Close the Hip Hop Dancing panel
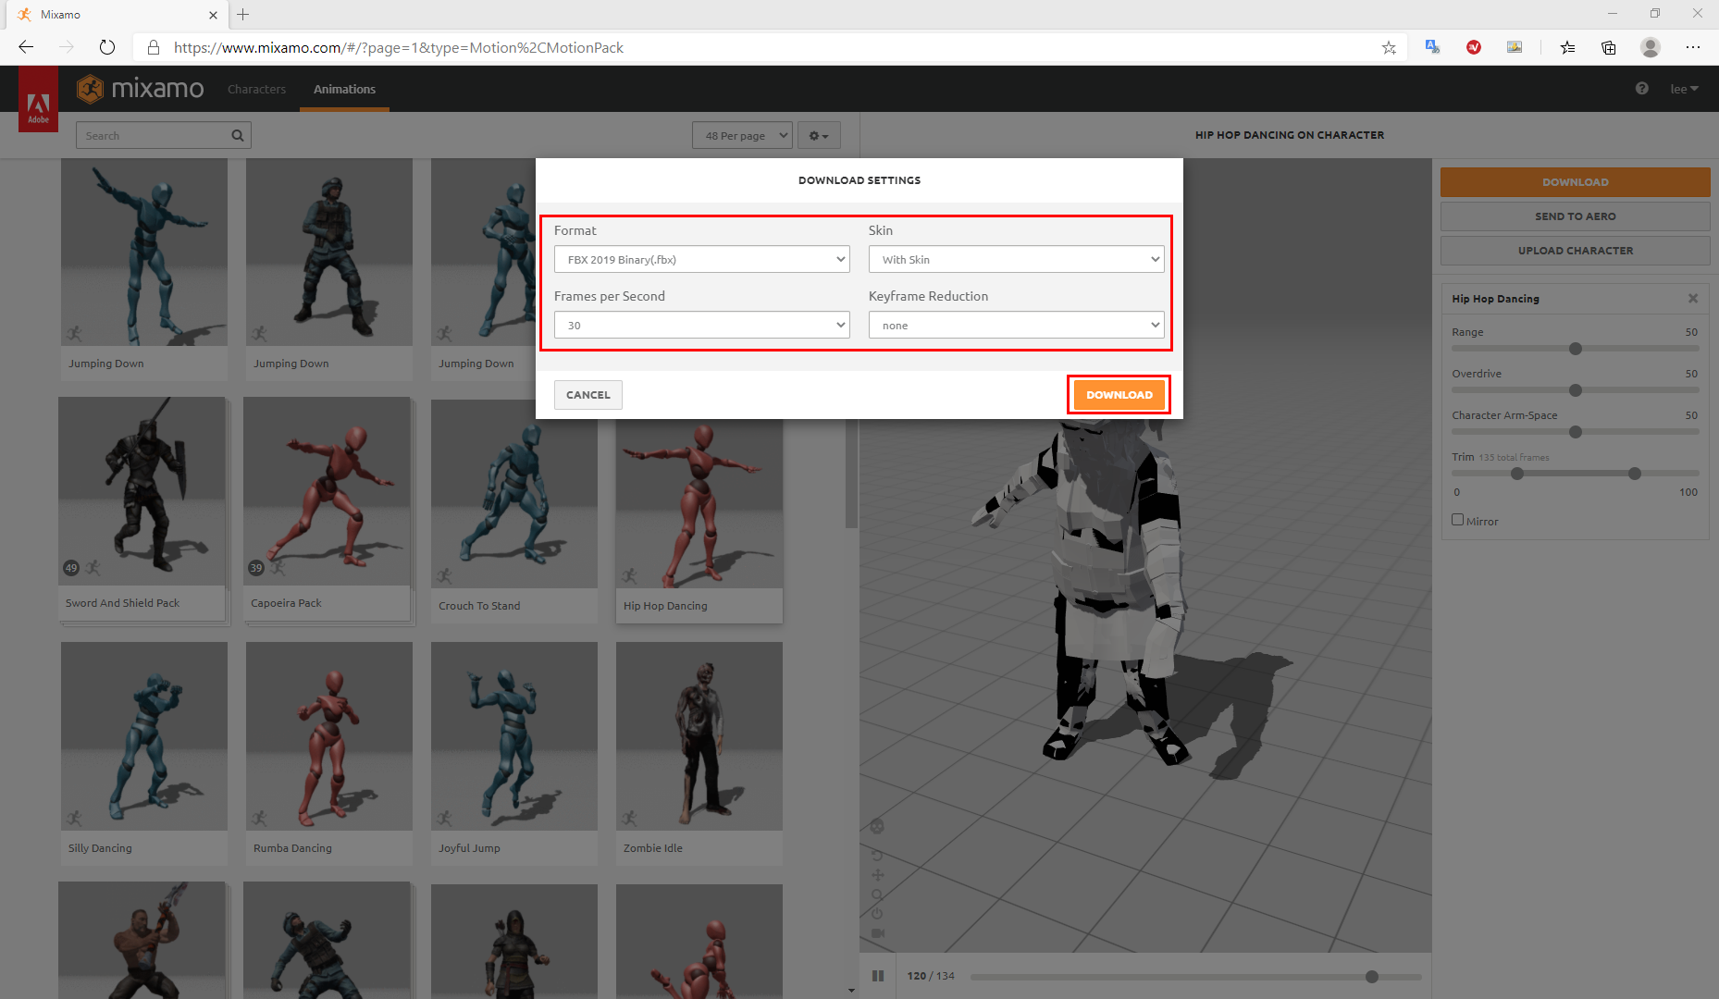The image size is (1719, 999). (x=1693, y=299)
